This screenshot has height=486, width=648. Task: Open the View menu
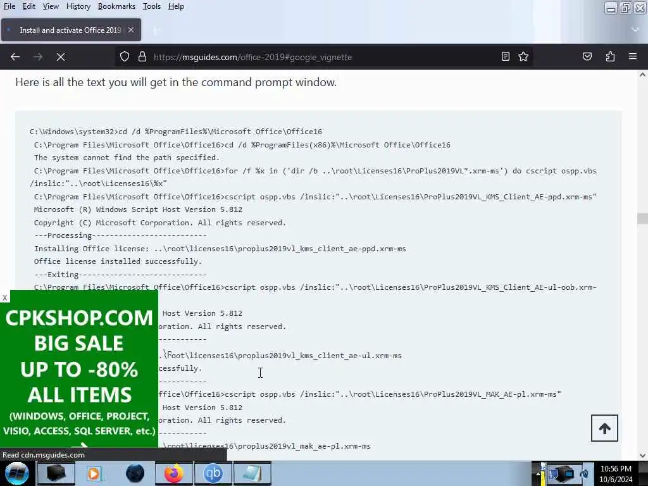[x=51, y=6]
